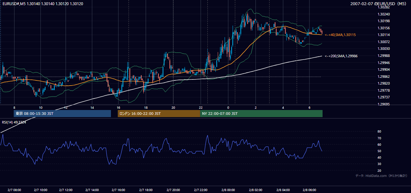Click the 1.29737 price axis label
This screenshot has height=193, width=411.
click(384, 97)
